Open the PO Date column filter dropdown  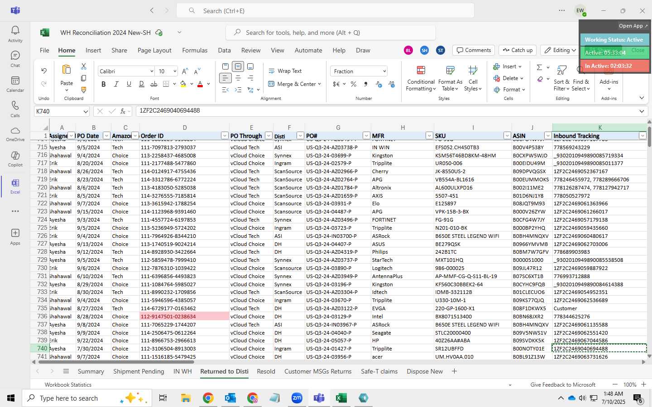pyautogui.click(x=106, y=136)
